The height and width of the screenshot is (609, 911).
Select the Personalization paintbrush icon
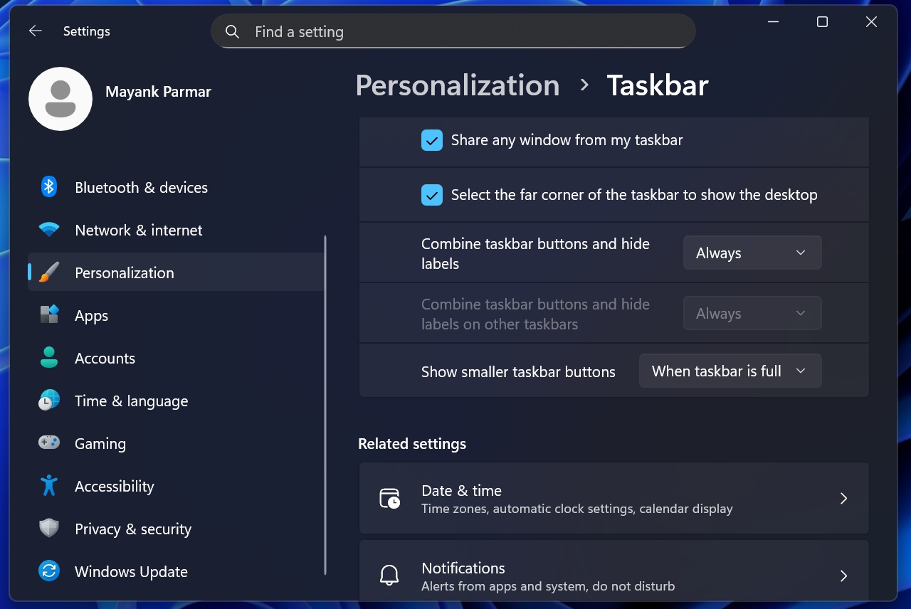click(48, 272)
